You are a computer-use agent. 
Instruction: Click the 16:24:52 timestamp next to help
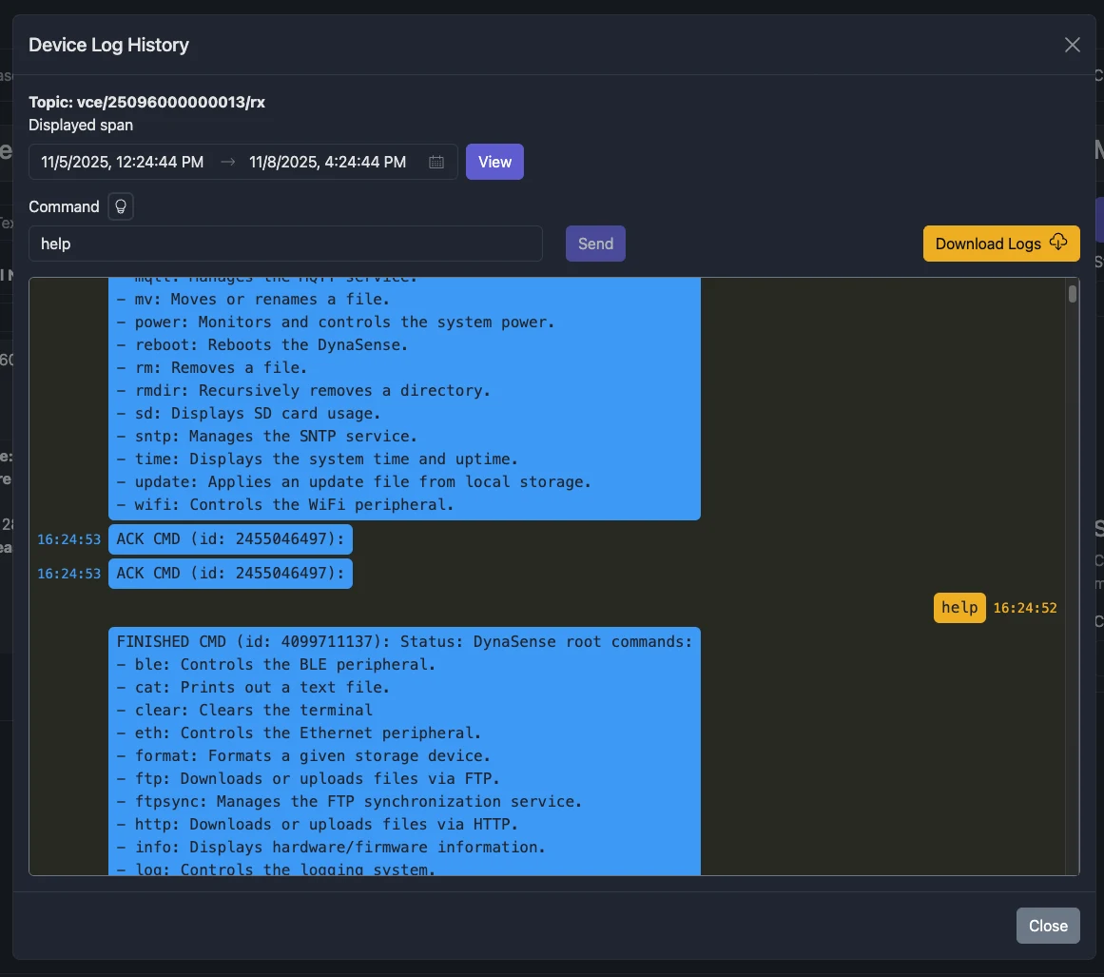pos(1026,607)
